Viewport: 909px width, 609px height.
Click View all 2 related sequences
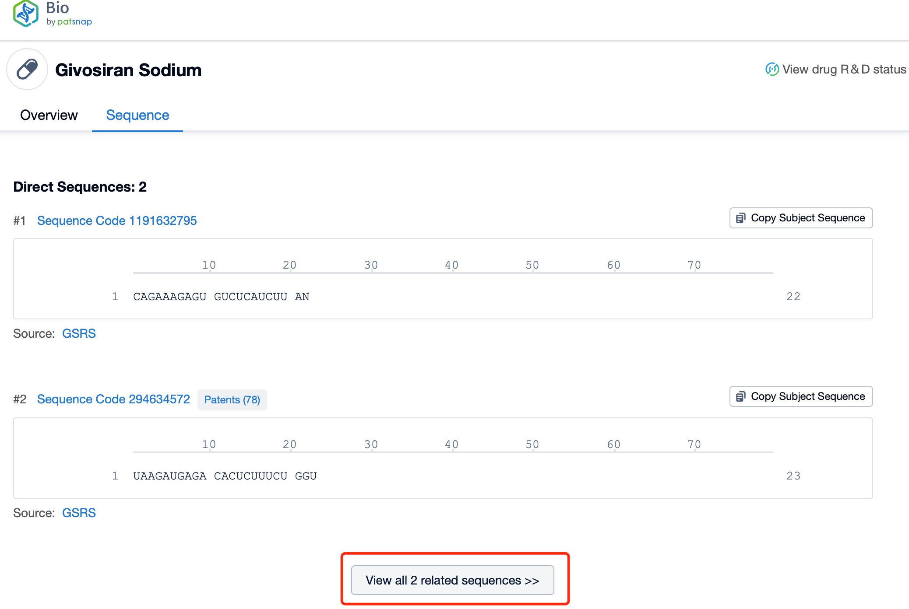[x=452, y=580]
